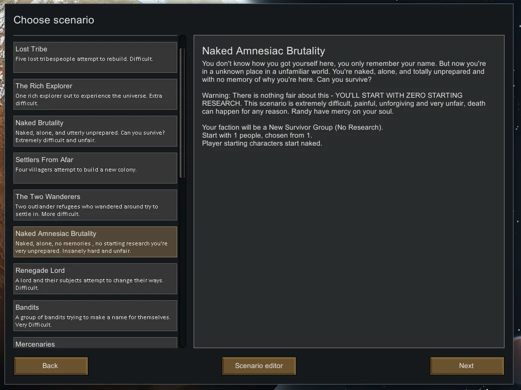
Task: Select the Mercenaries scenario
Action: (x=95, y=343)
